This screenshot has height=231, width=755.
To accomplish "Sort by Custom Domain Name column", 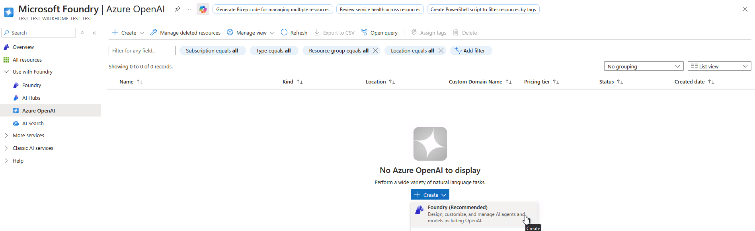I will 480,82.
